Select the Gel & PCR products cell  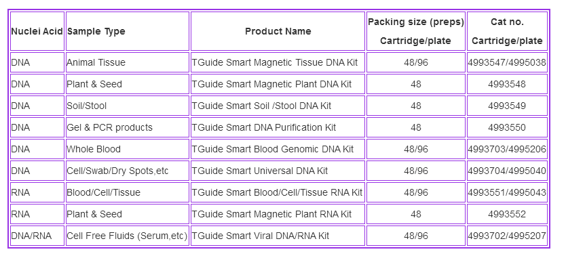point(128,127)
